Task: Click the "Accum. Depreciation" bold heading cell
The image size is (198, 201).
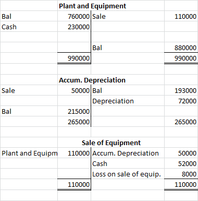Action: [92, 80]
